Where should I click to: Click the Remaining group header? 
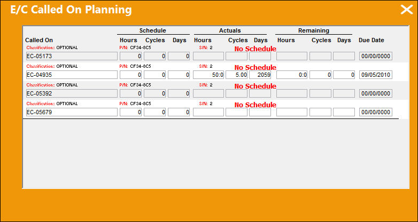[x=313, y=30]
